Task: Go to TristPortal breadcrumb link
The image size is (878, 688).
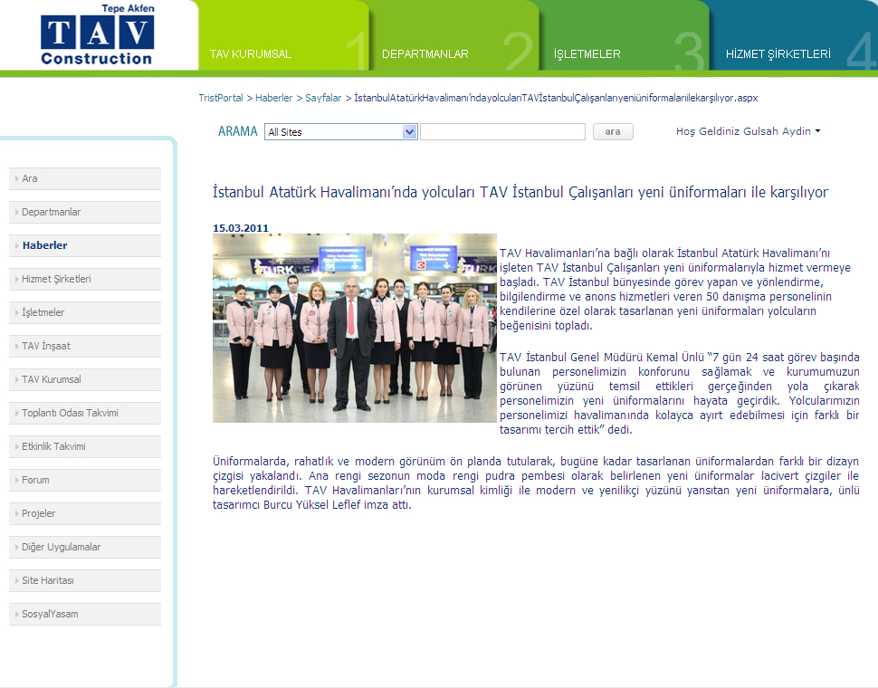Action: pos(221,98)
